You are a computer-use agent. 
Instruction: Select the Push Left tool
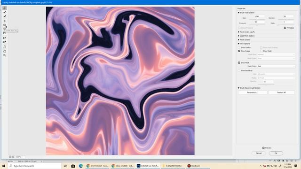tap(5, 33)
